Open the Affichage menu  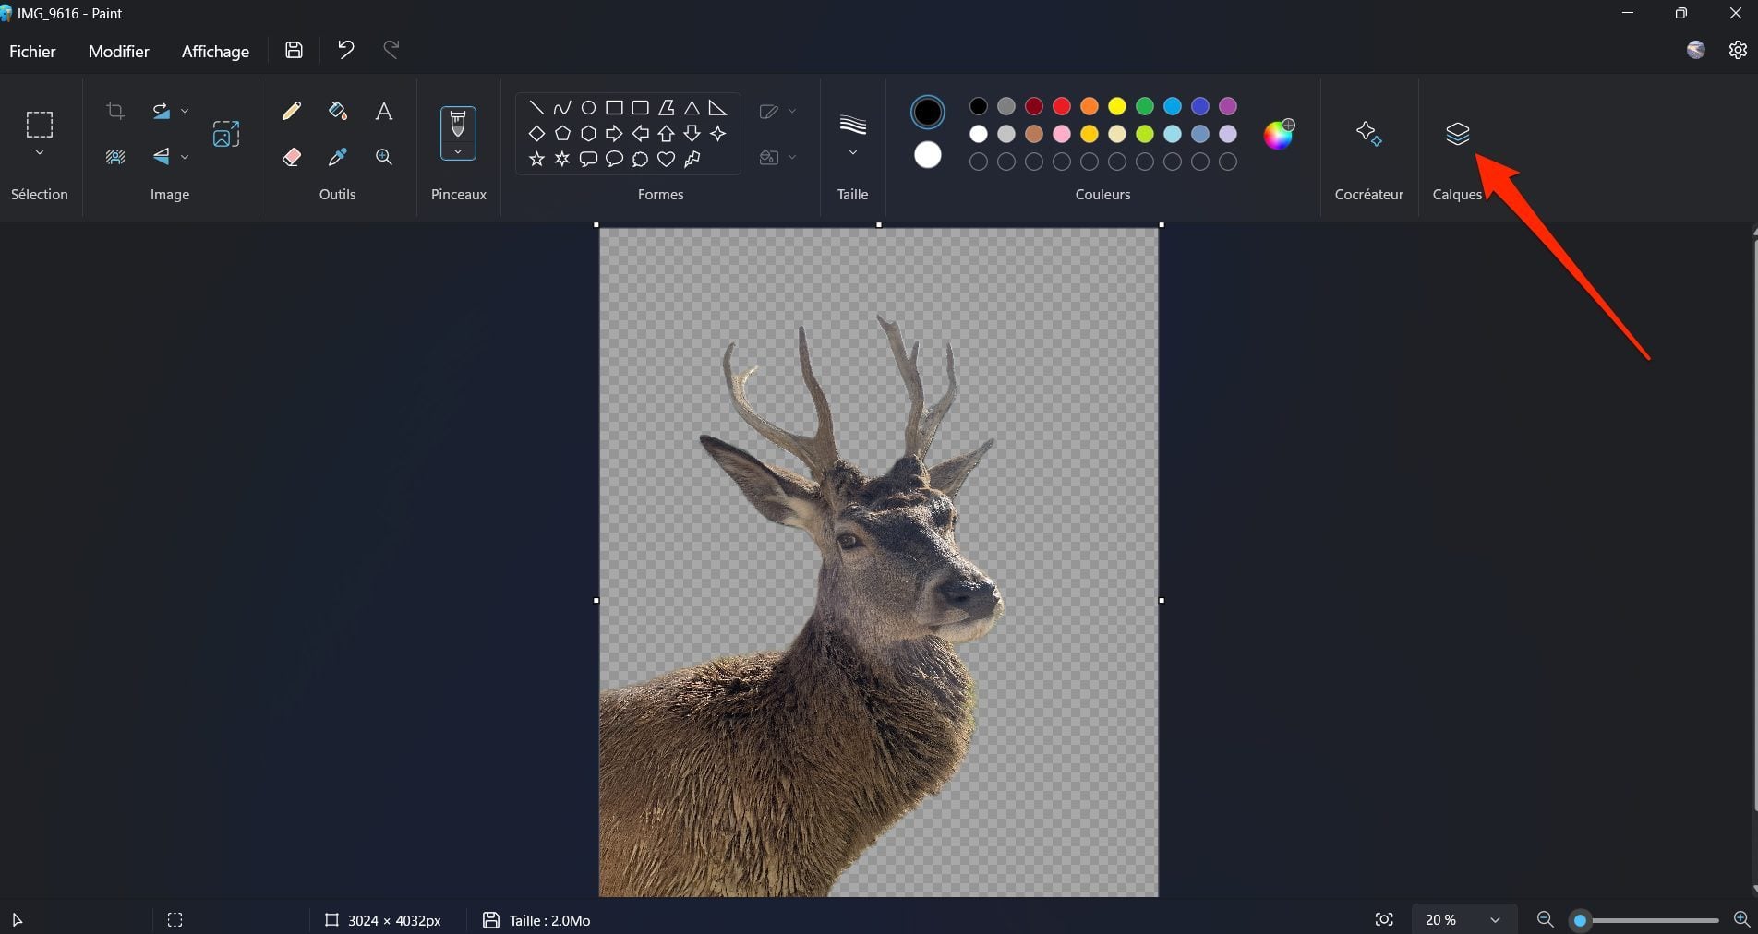(x=215, y=52)
